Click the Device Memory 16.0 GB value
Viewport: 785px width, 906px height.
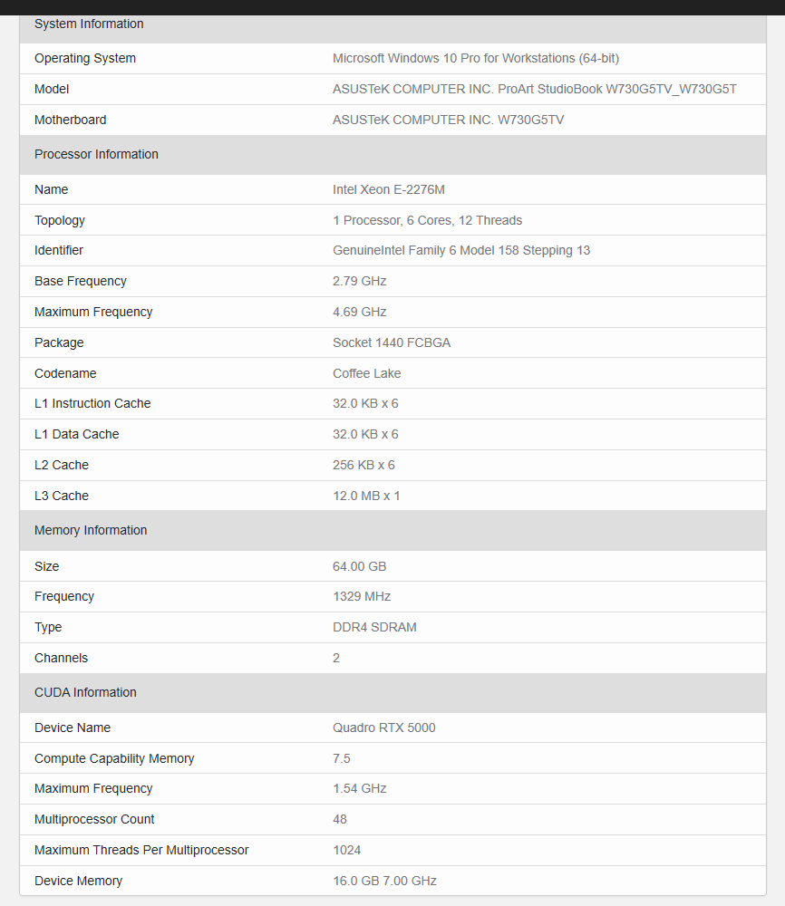(384, 881)
